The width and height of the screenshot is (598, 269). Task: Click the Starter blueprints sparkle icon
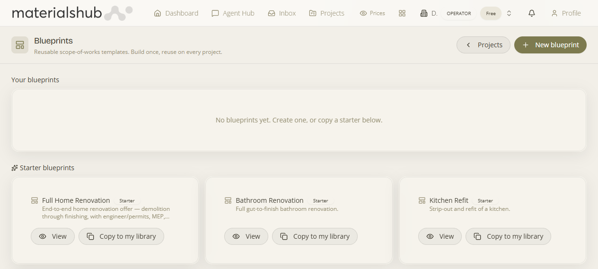tap(15, 168)
